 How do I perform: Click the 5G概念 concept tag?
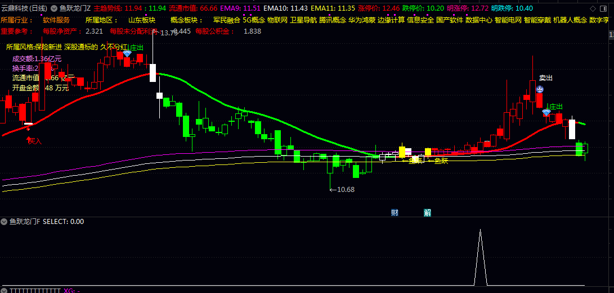pos(254,20)
